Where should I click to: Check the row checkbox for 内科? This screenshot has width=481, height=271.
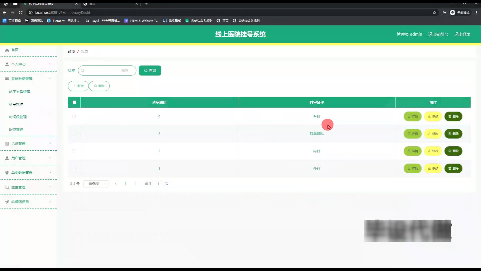click(x=74, y=151)
